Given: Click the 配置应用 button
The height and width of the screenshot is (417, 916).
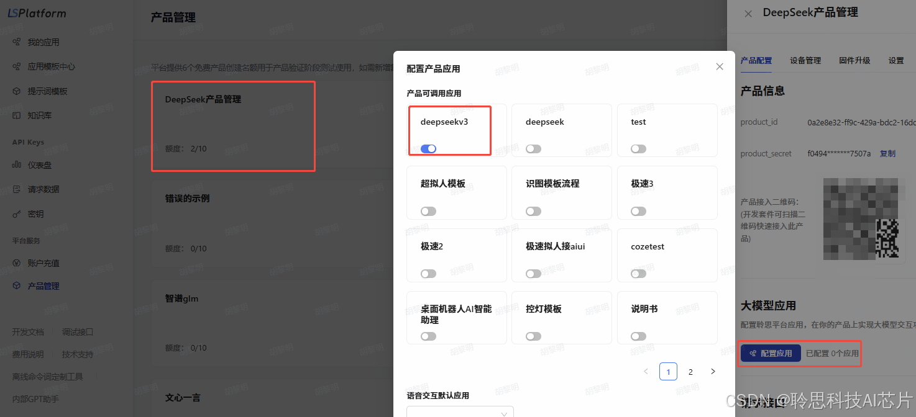Looking at the screenshot, I should 771,353.
